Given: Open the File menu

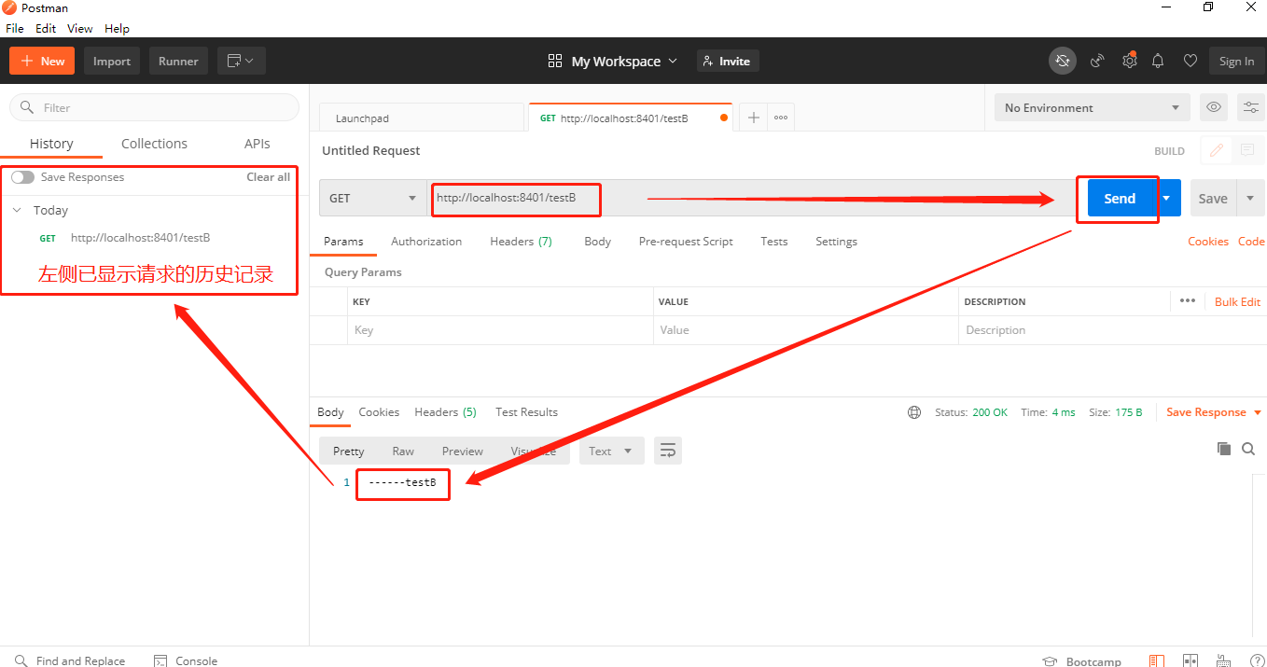Looking at the screenshot, I should 15,29.
